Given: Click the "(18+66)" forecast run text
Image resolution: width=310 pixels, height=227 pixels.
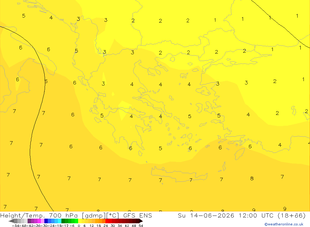Looking at the screenshot, I should coord(292,215).
